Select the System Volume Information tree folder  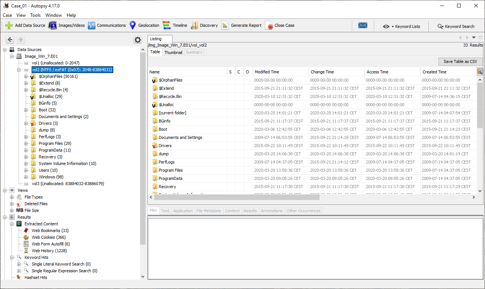click(x=67, y=163)
